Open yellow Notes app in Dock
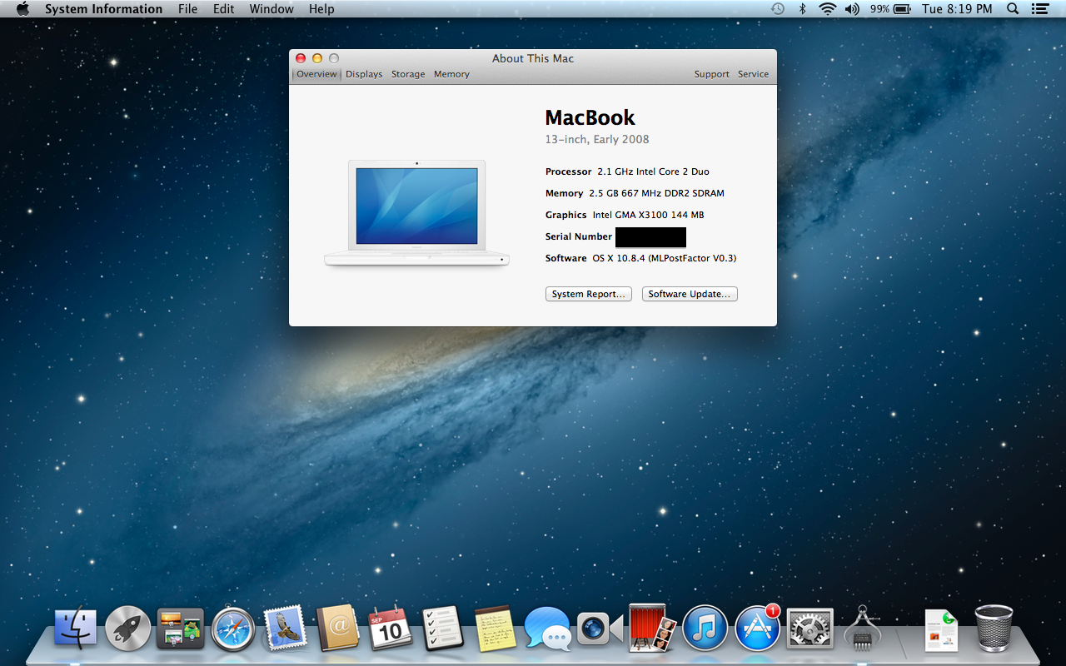 coord(496,629)
